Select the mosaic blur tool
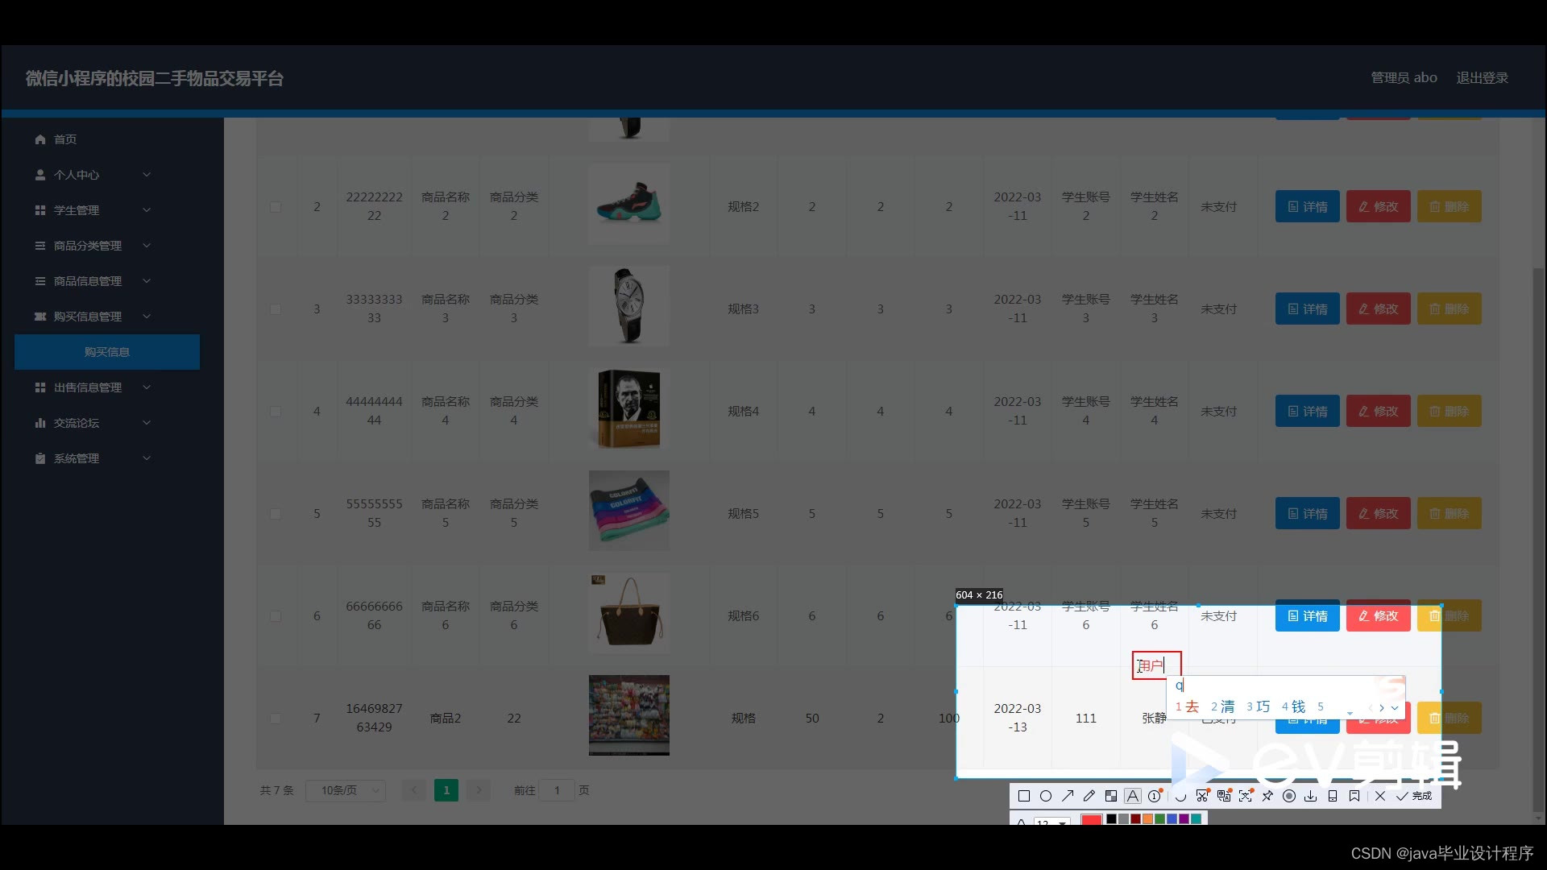This screenshot has width=1547, height=870. coord(1111,796)
